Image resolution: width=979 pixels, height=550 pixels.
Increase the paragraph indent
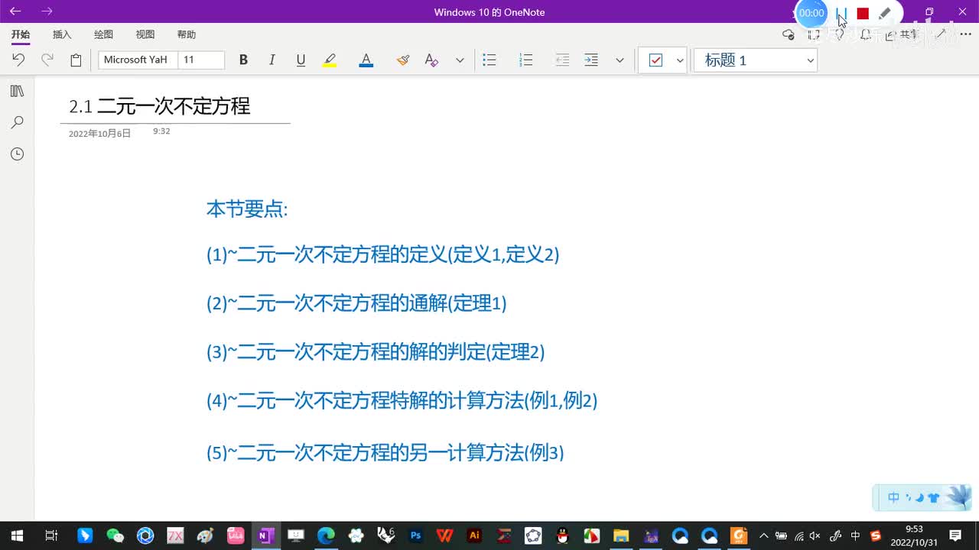591,60
